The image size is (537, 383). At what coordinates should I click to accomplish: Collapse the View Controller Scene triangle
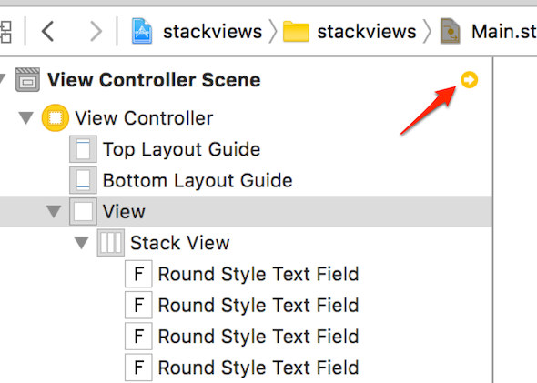tap(2, 79)
